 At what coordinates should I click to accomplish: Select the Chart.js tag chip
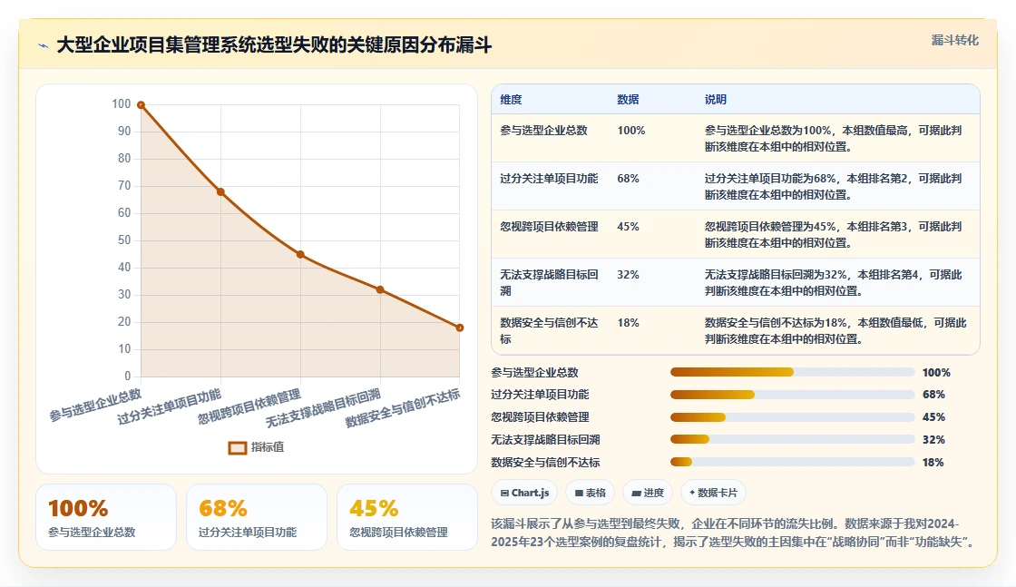(524, 493)
